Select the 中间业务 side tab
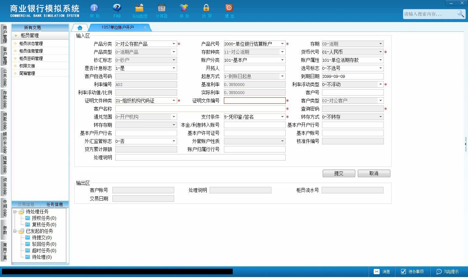The width and height of the screenshot is (468, 279). pos(5,208)
